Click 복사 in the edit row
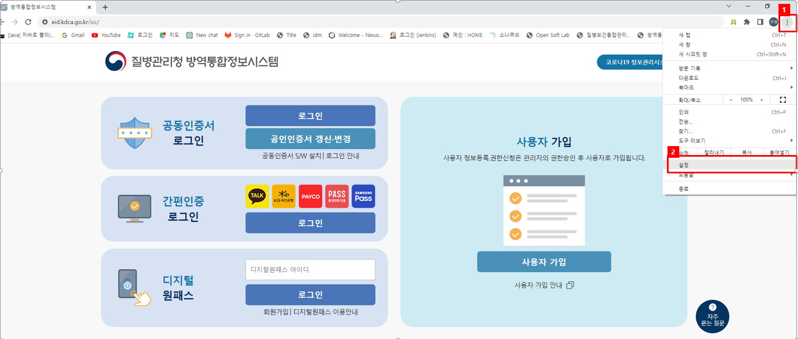The height and width of the screenshot is (339, 798). tap(746, 152)
